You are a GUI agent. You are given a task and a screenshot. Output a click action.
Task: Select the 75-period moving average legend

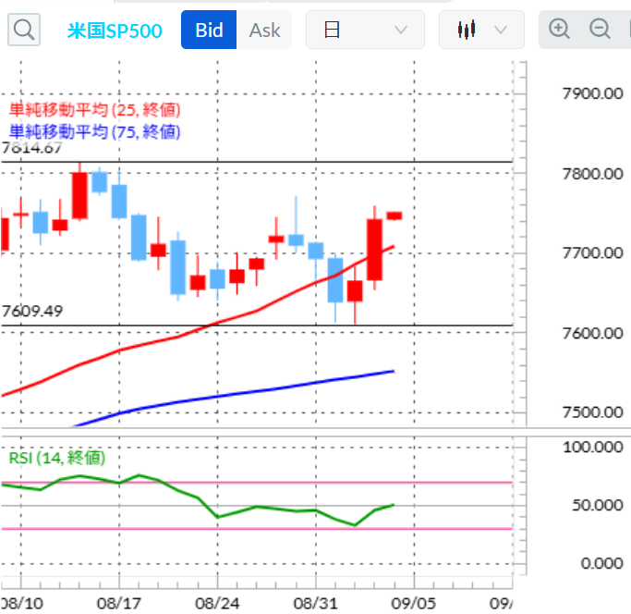point(95,131)
